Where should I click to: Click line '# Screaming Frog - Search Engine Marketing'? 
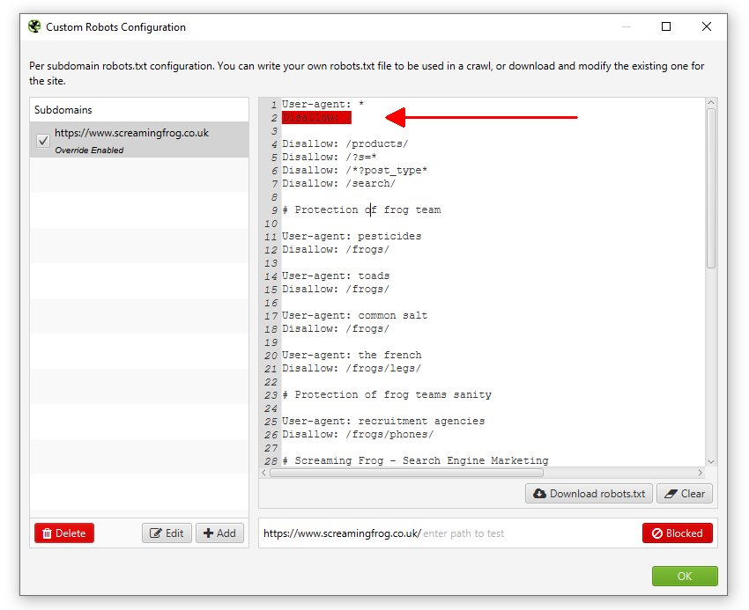pyautogui.click(x=415, y=460)
